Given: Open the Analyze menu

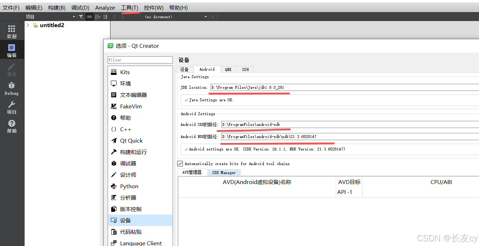Looking at the screenshot, I should pos(105,7).
